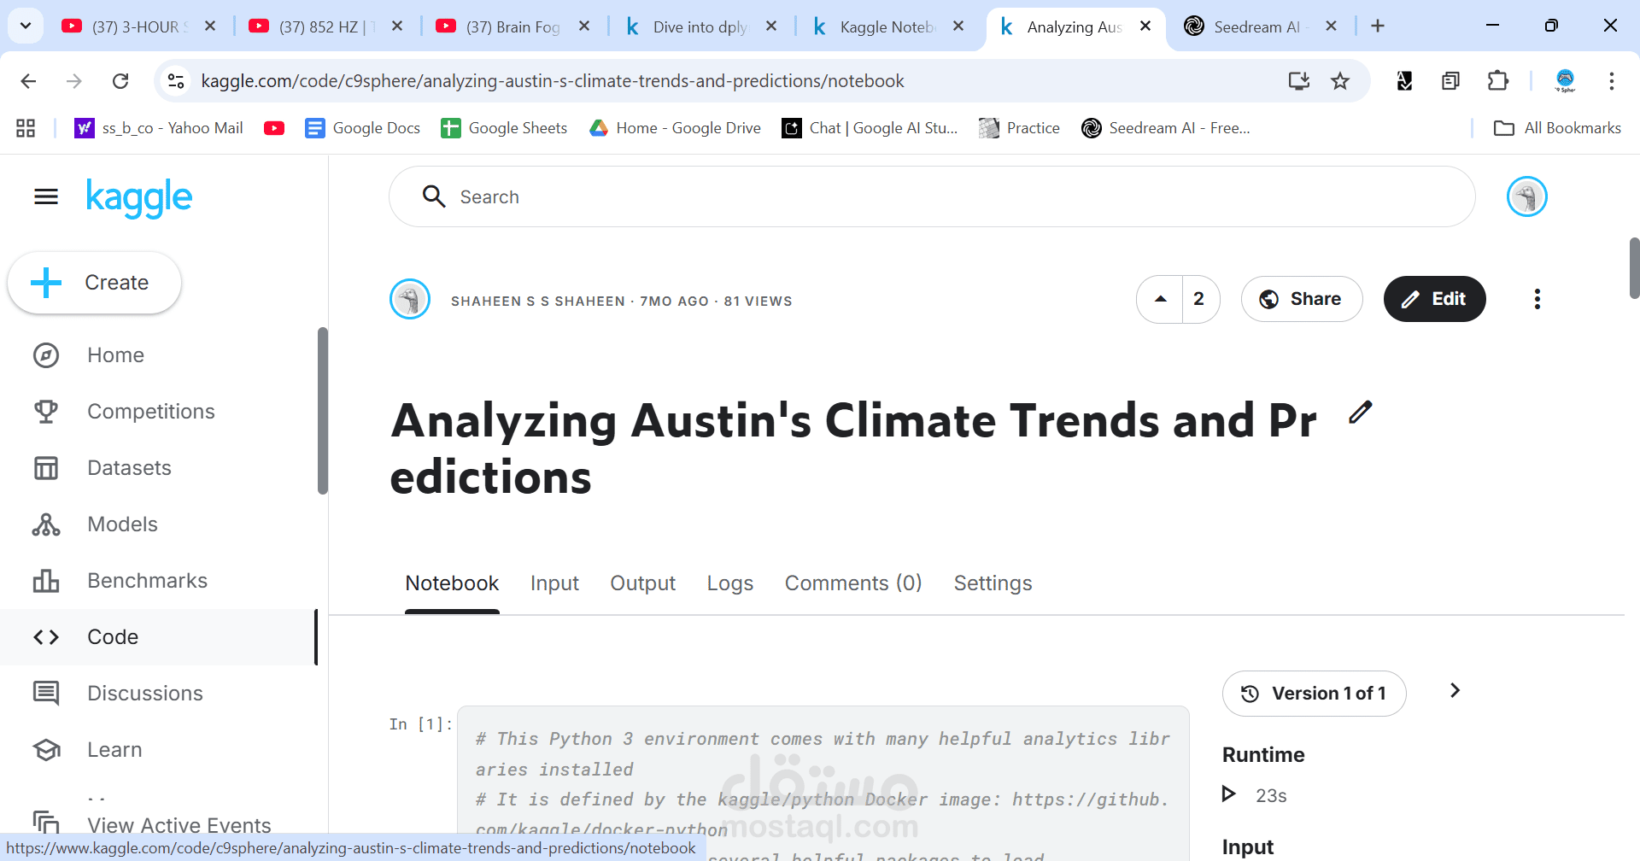The height and width of the screenshot is (861, 1640).
Task: Switch to the Input tab
Action: [x=554, y=583]
